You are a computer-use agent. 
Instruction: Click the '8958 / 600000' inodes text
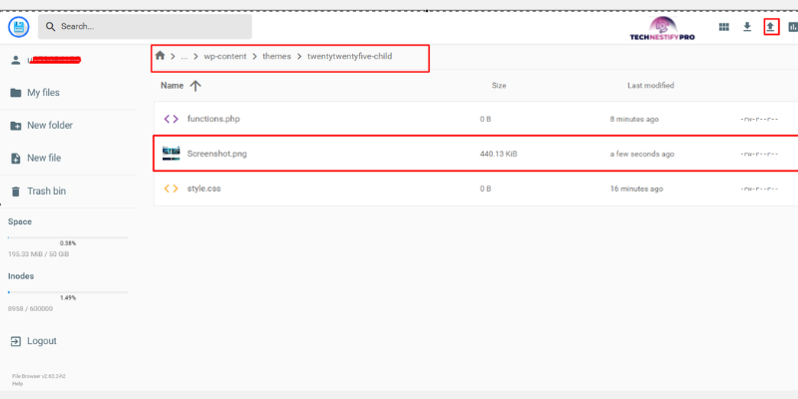tap(30, 309)
